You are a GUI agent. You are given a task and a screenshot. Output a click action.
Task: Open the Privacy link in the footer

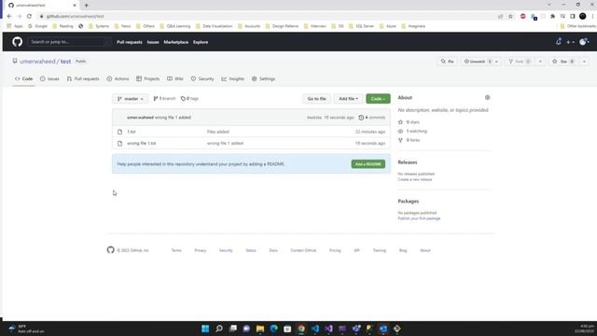pyautogui.click(x=201, y=251)
